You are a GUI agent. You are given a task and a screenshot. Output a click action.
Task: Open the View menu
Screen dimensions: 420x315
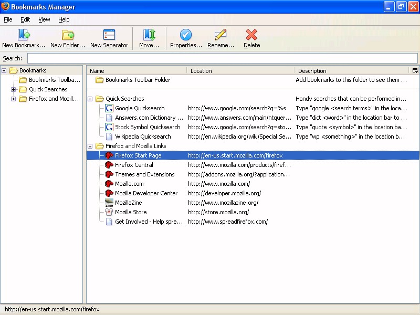[x=44, y=19]
